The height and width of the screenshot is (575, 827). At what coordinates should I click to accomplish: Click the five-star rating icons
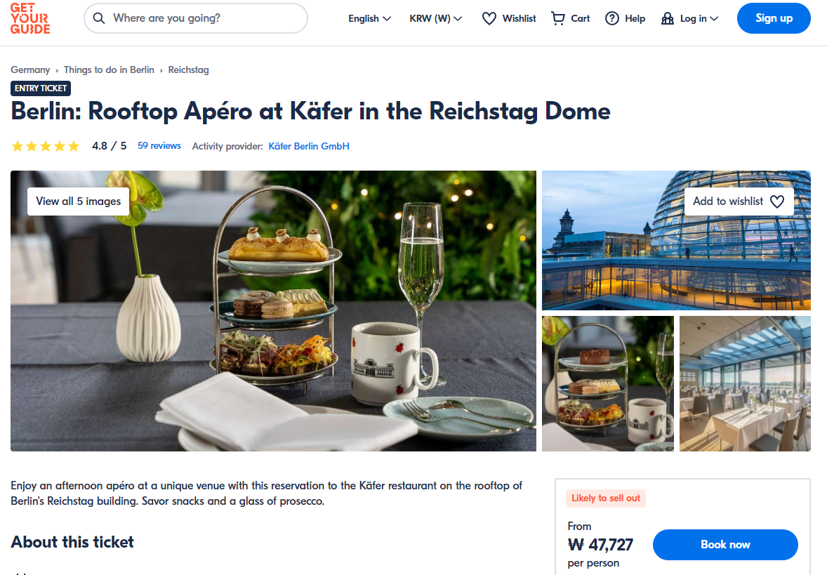tap(46, 146)
